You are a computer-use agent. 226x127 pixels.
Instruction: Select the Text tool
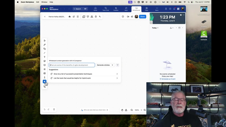tap(44, 57)
